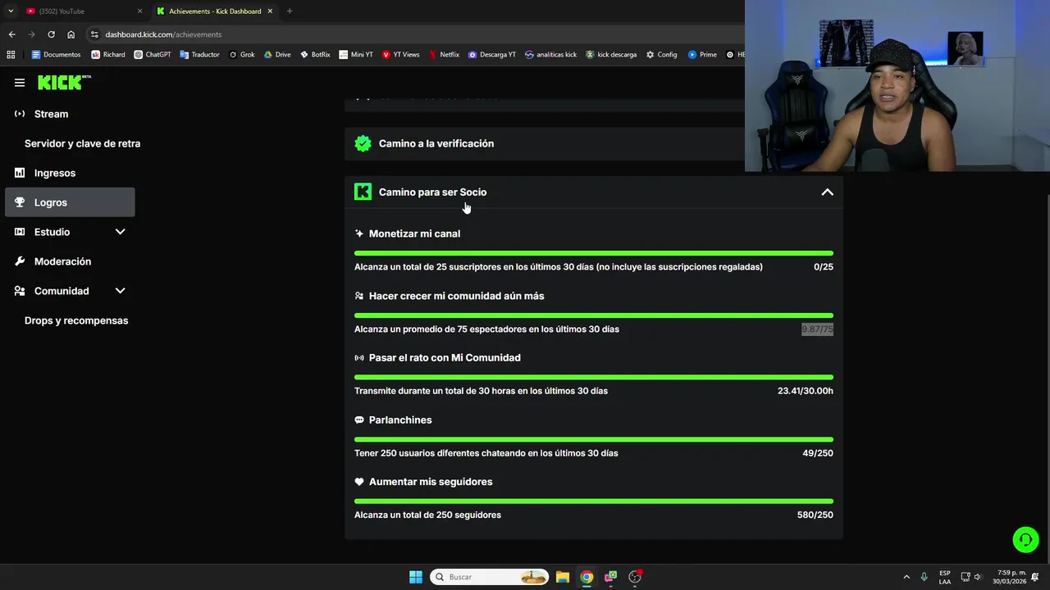
Task: Open OBS Studio from taskbar
Action: [x=635, y=577]
